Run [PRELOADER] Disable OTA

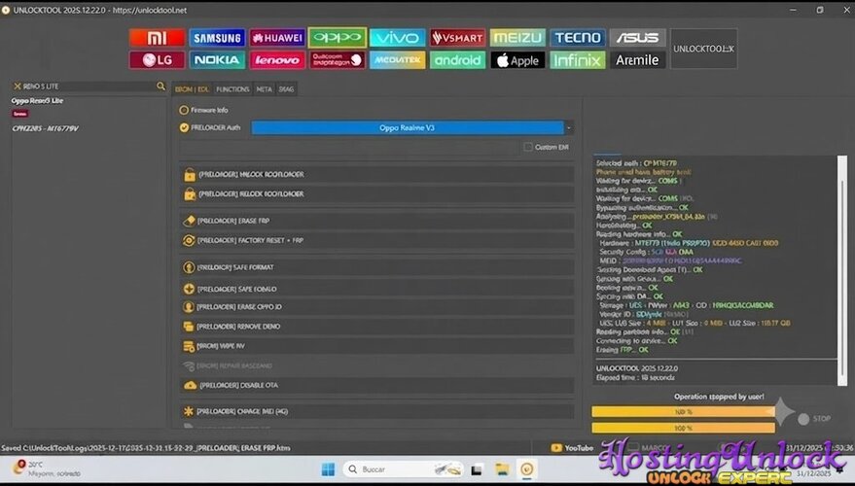[376, 385]
